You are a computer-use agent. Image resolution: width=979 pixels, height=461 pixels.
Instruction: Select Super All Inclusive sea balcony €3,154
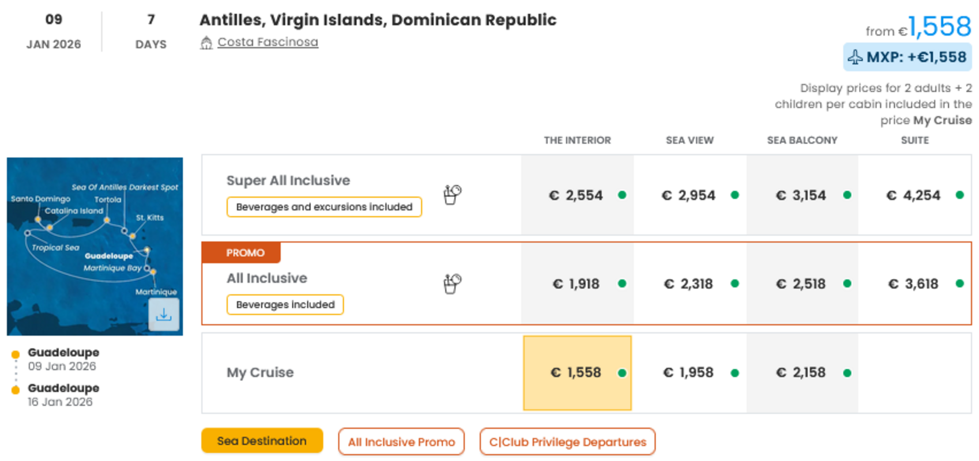click(x=801, y=195)
